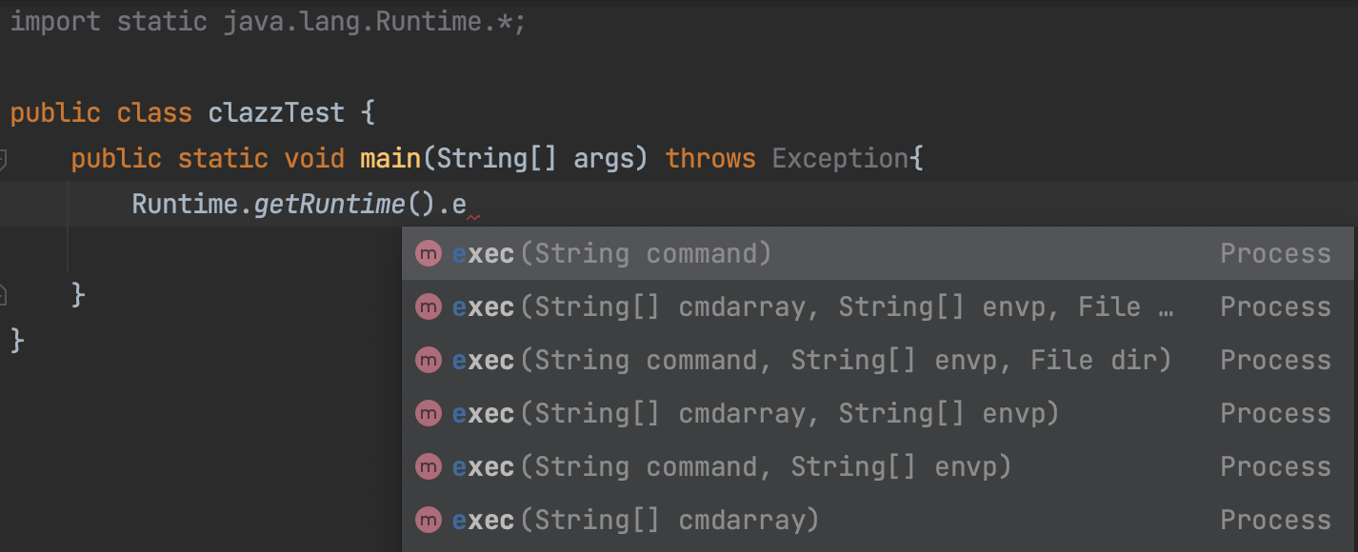
Task: Click the grayed Exception in throws clause
Action: pyautogui.click(x=840, y=158)
